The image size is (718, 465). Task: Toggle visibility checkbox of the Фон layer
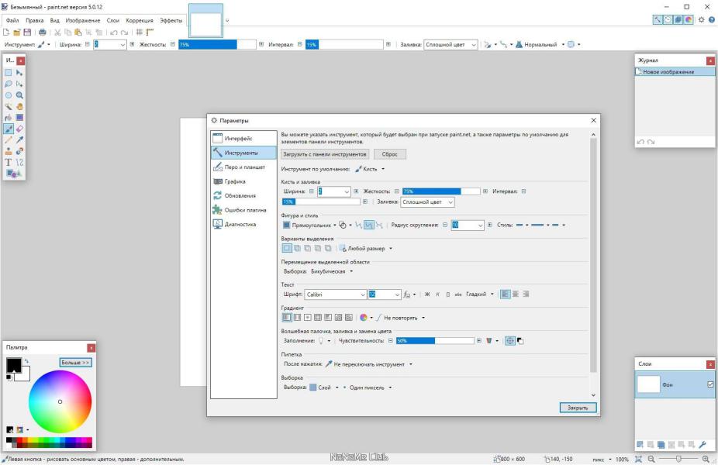click(x=710, y=384)
